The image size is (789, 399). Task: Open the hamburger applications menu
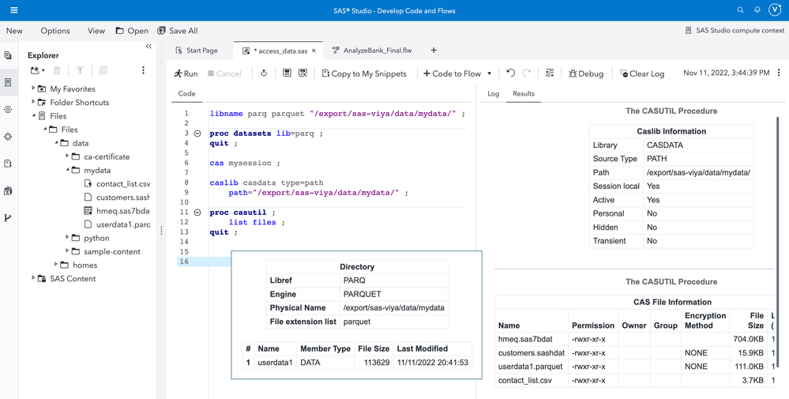(x=13, y=10)
